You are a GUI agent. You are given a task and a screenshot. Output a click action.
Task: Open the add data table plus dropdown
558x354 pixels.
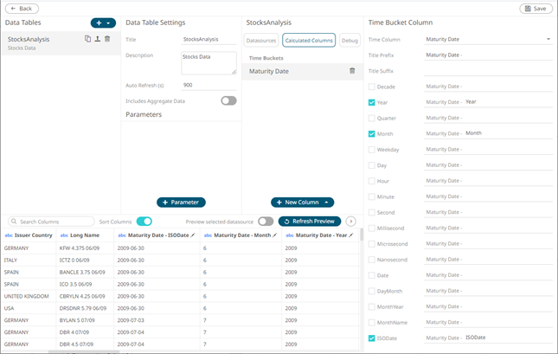point(103,23)
